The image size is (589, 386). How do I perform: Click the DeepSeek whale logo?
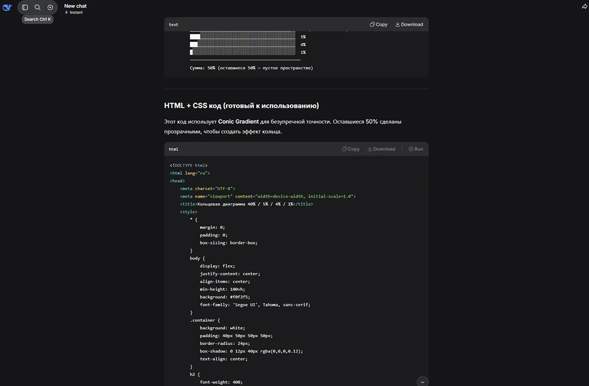pos(7,7)
